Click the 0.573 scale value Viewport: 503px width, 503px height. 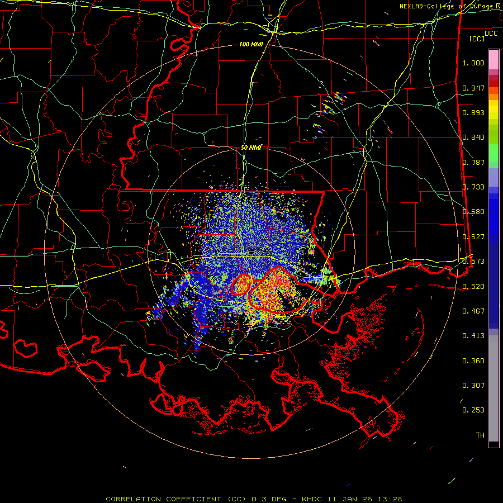click(473, 262)
